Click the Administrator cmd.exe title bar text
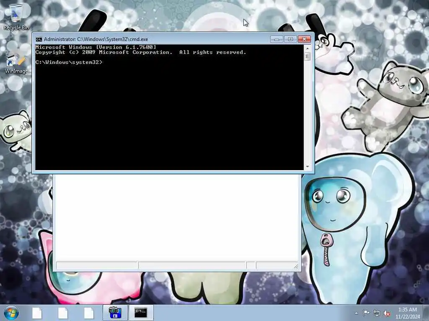The width and height of the screenshot is (429, 321). pyautogui.click(x=96, y=39)
